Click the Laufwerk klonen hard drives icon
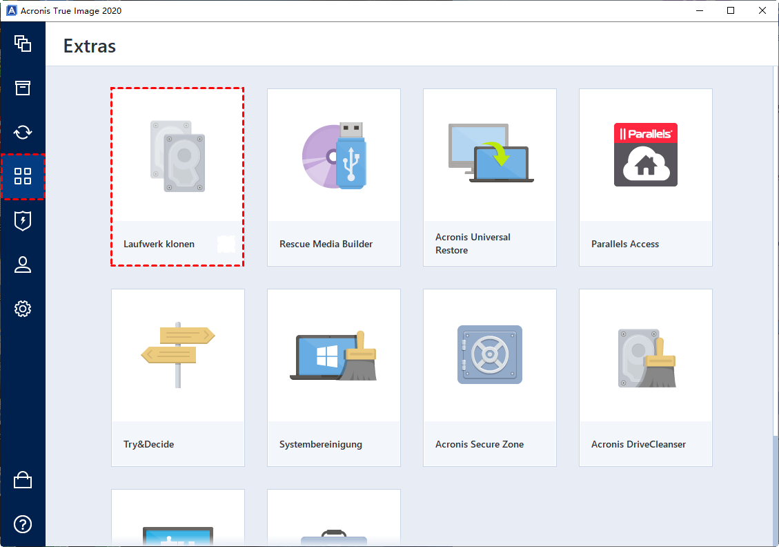 pyautogui.click(x=178, y=156)
